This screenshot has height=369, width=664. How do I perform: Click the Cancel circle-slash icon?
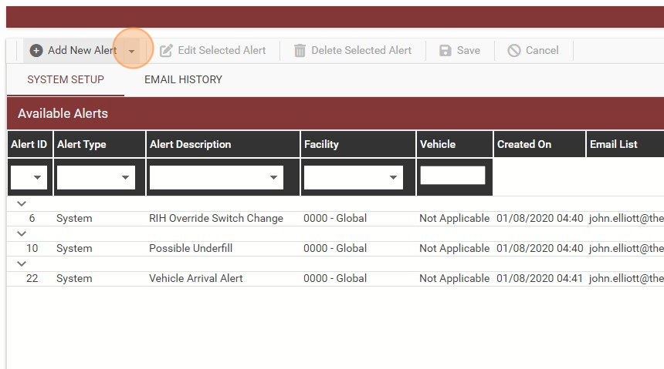pos(514,51)
